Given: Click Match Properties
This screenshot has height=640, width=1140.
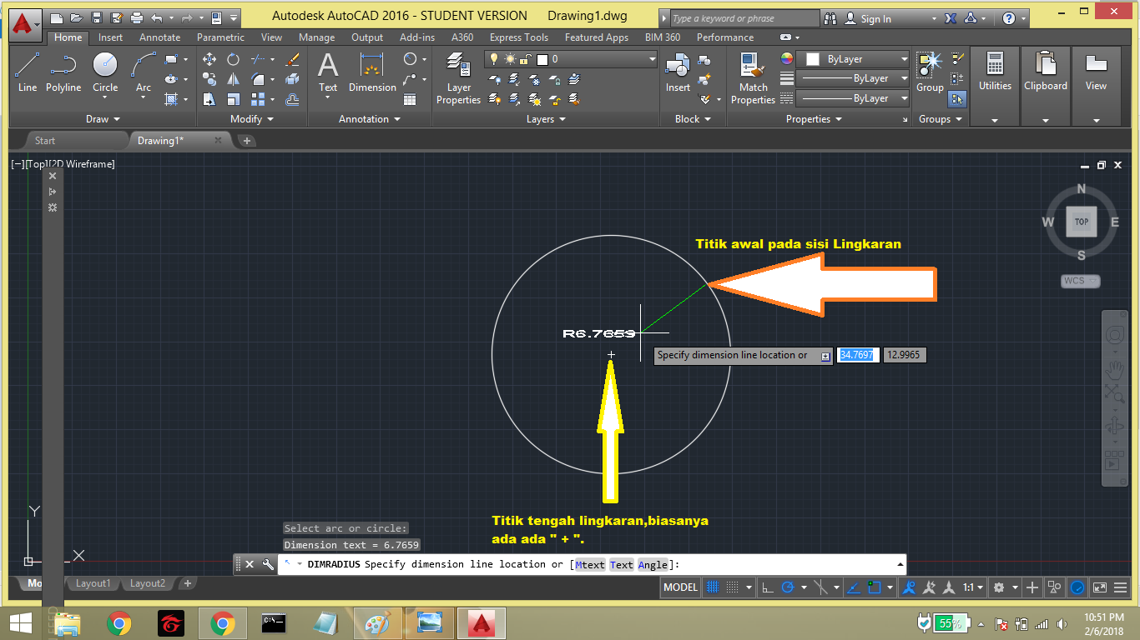Looking at the screenshot, I should click(753, 78).
